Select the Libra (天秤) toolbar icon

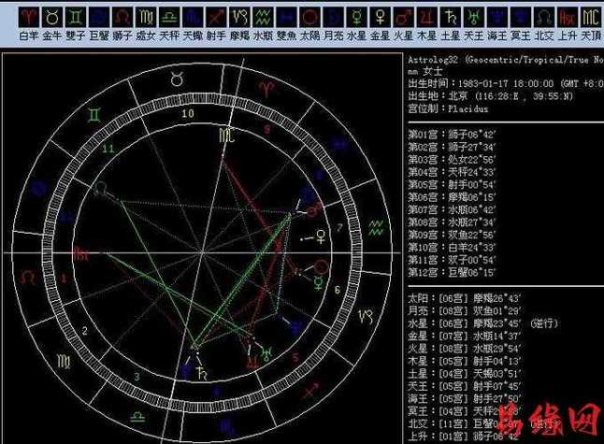coord(169,18)
